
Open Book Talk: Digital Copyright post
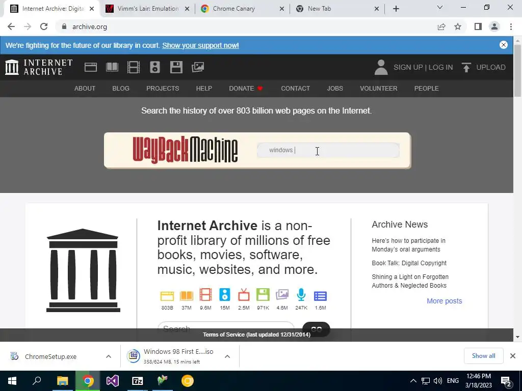pos(409,263)
